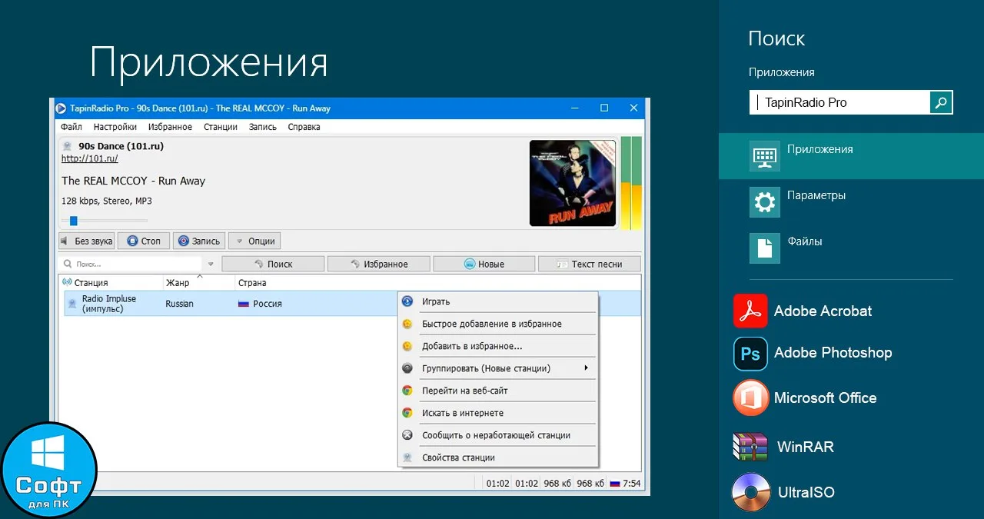The width and height of the screenshot is (984, 519).
Task: Click the keyboard icon beside Приложения
Action: click(764, 156)
